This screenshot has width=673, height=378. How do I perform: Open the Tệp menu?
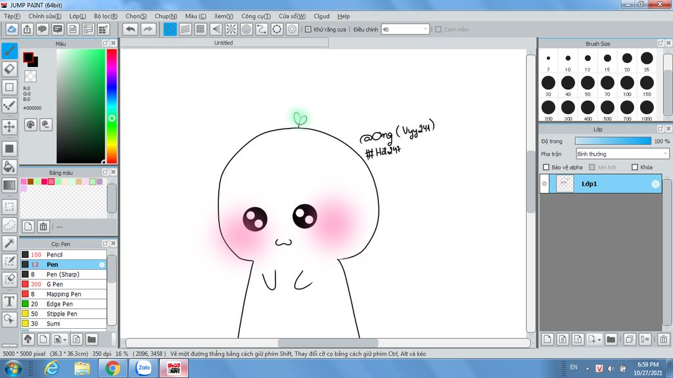click(x=12, y=16)
